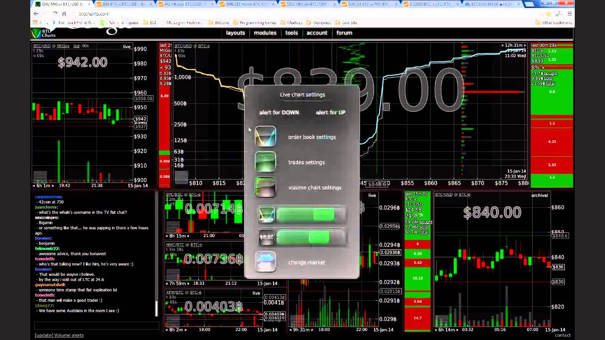
Task: Click the 'contact' link
Action: [562, 335]
